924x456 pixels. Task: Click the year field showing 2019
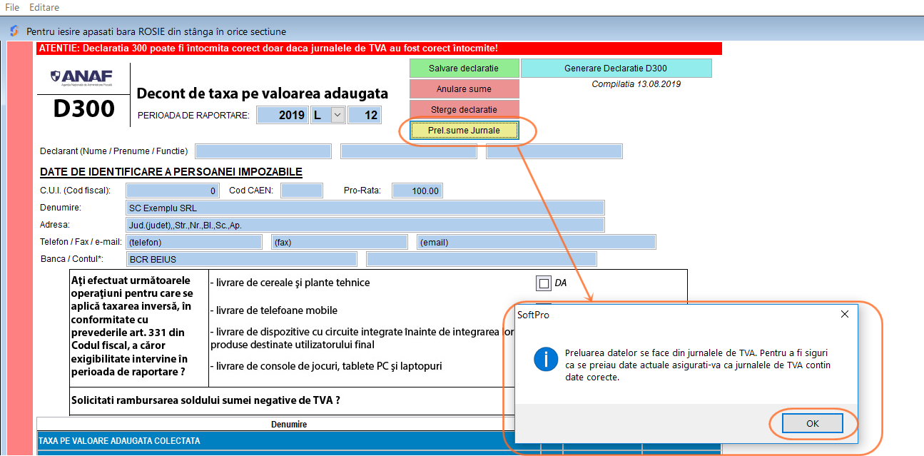(x=282, y=114)
